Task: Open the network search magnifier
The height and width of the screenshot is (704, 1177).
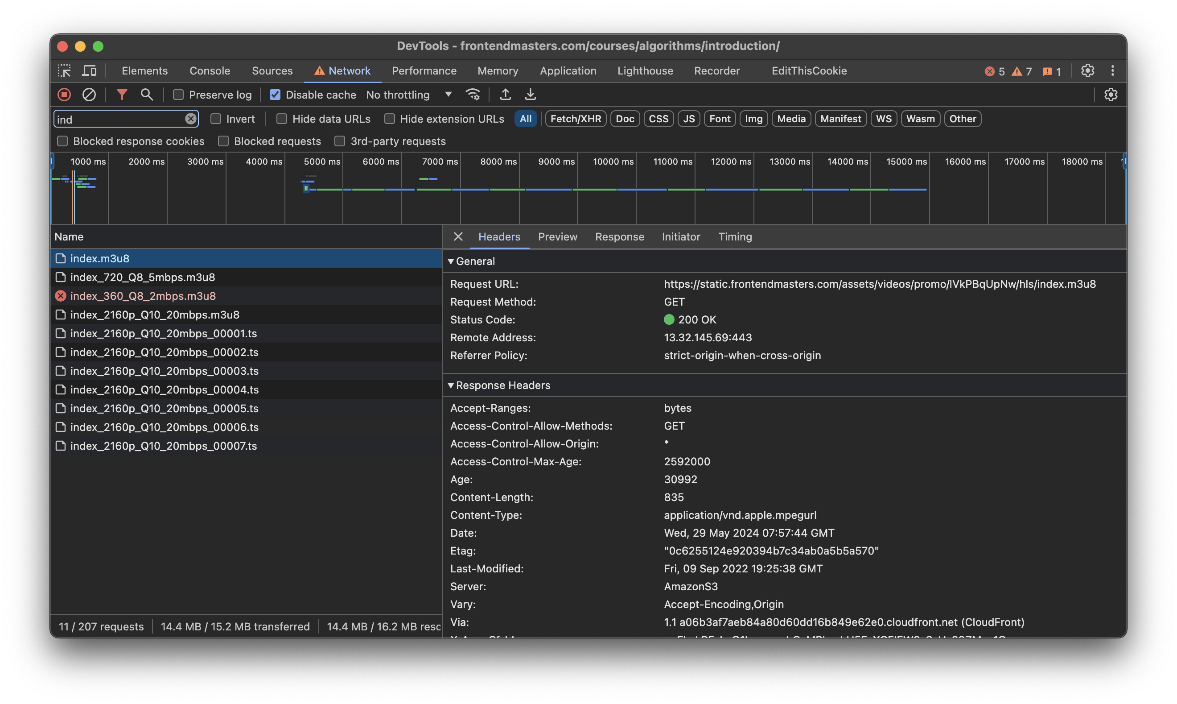Action: click(x=147, y=95)
